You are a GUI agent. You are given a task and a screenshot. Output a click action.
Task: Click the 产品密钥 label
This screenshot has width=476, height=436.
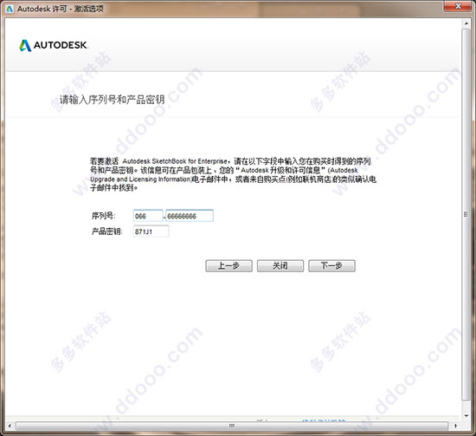(x=106, y=231)
